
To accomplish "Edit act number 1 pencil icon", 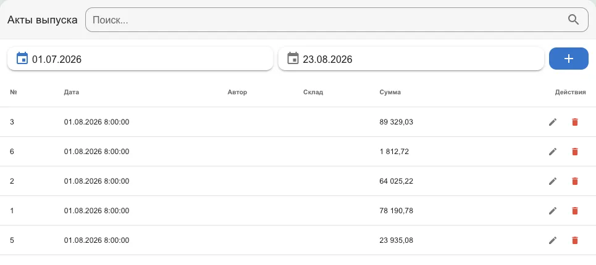I will 553,211.
